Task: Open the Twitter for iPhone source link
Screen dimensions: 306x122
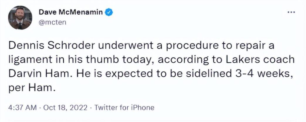Action: pos(124,107)
